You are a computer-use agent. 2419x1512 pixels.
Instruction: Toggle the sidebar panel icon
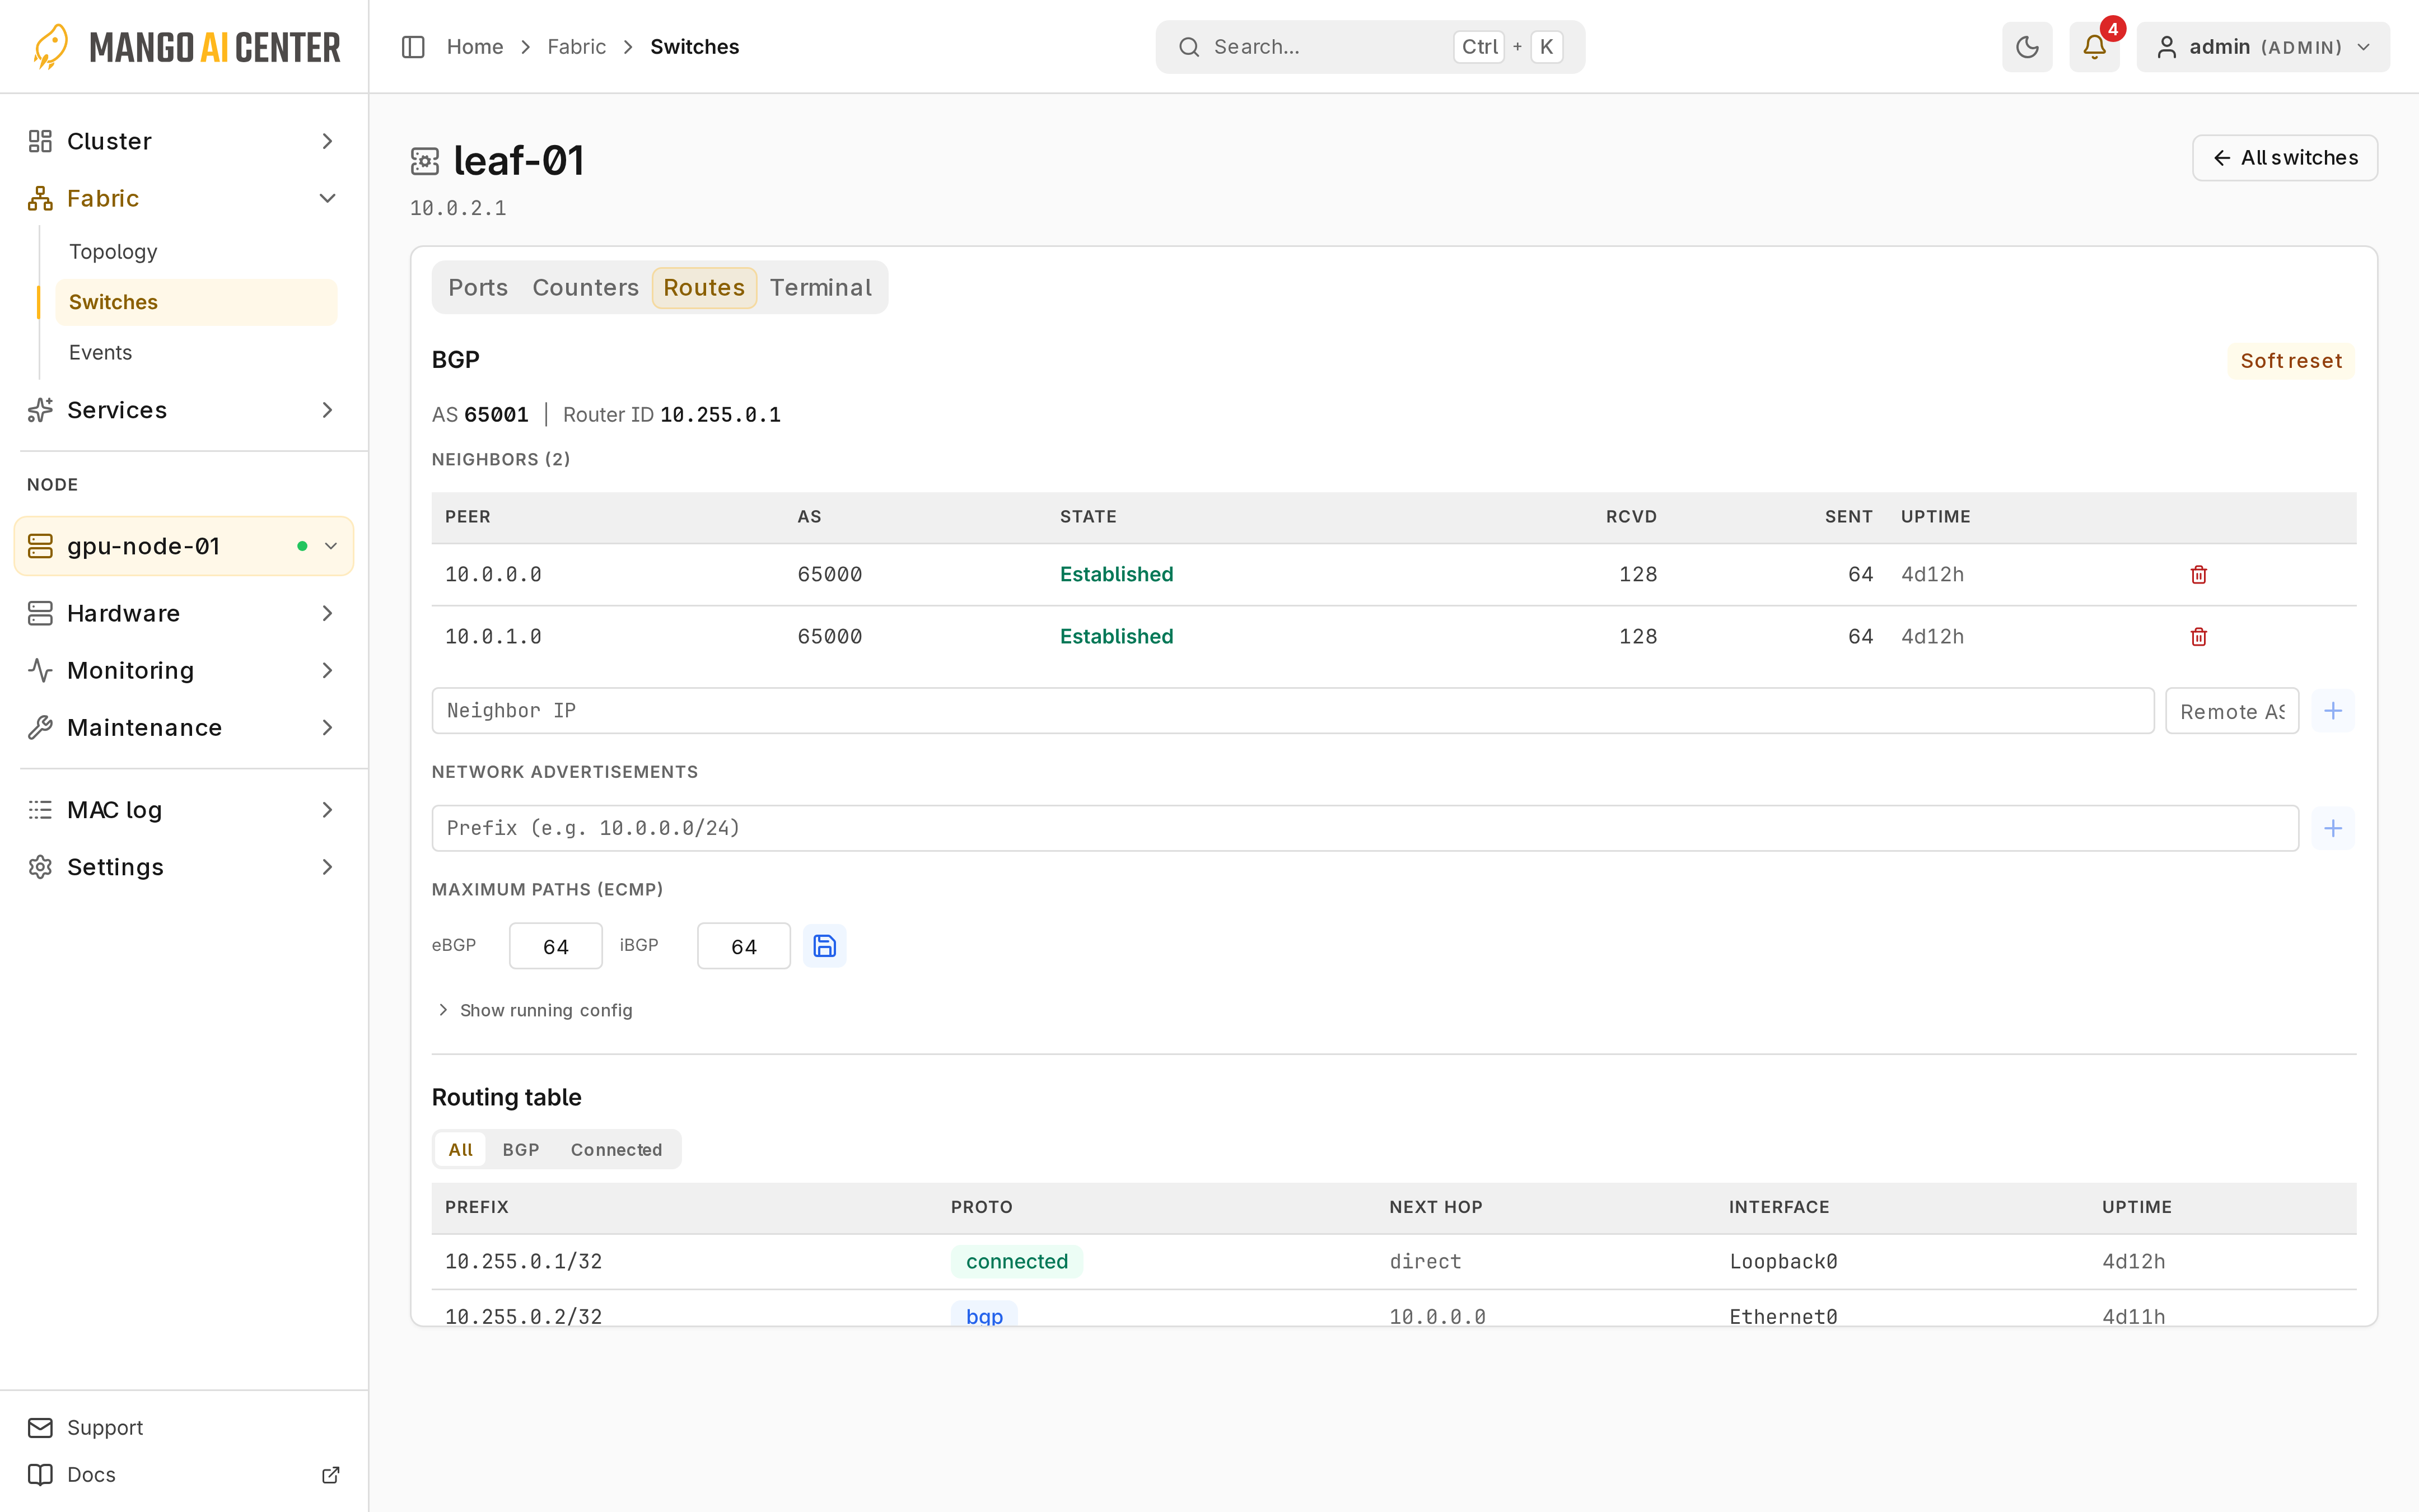413,47
